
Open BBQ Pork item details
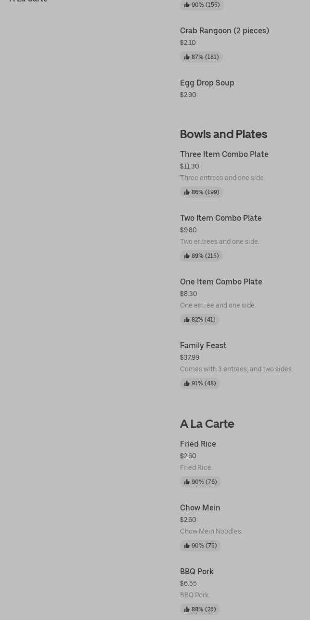[x=196, y=572]
